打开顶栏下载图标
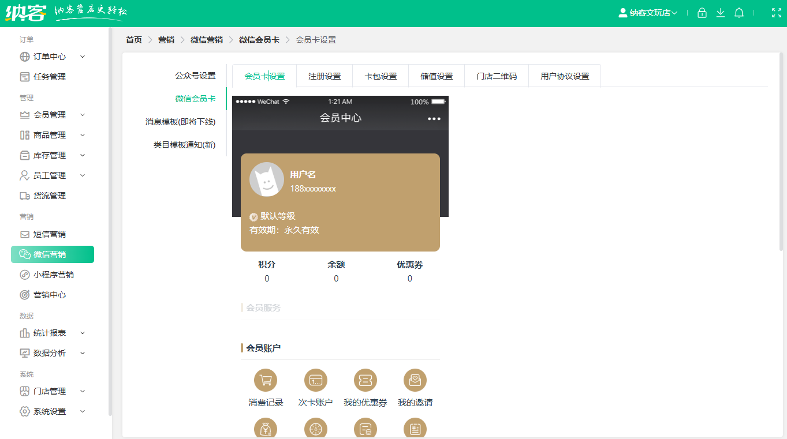 (x=720, y=12)
